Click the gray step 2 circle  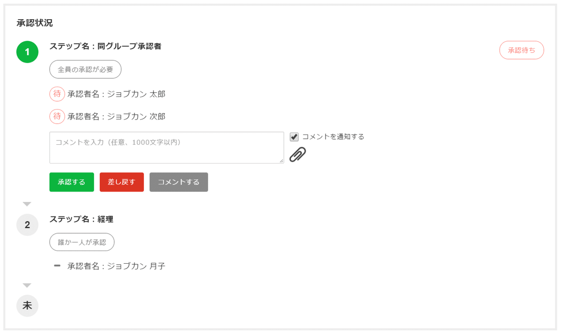click(27, 225)
